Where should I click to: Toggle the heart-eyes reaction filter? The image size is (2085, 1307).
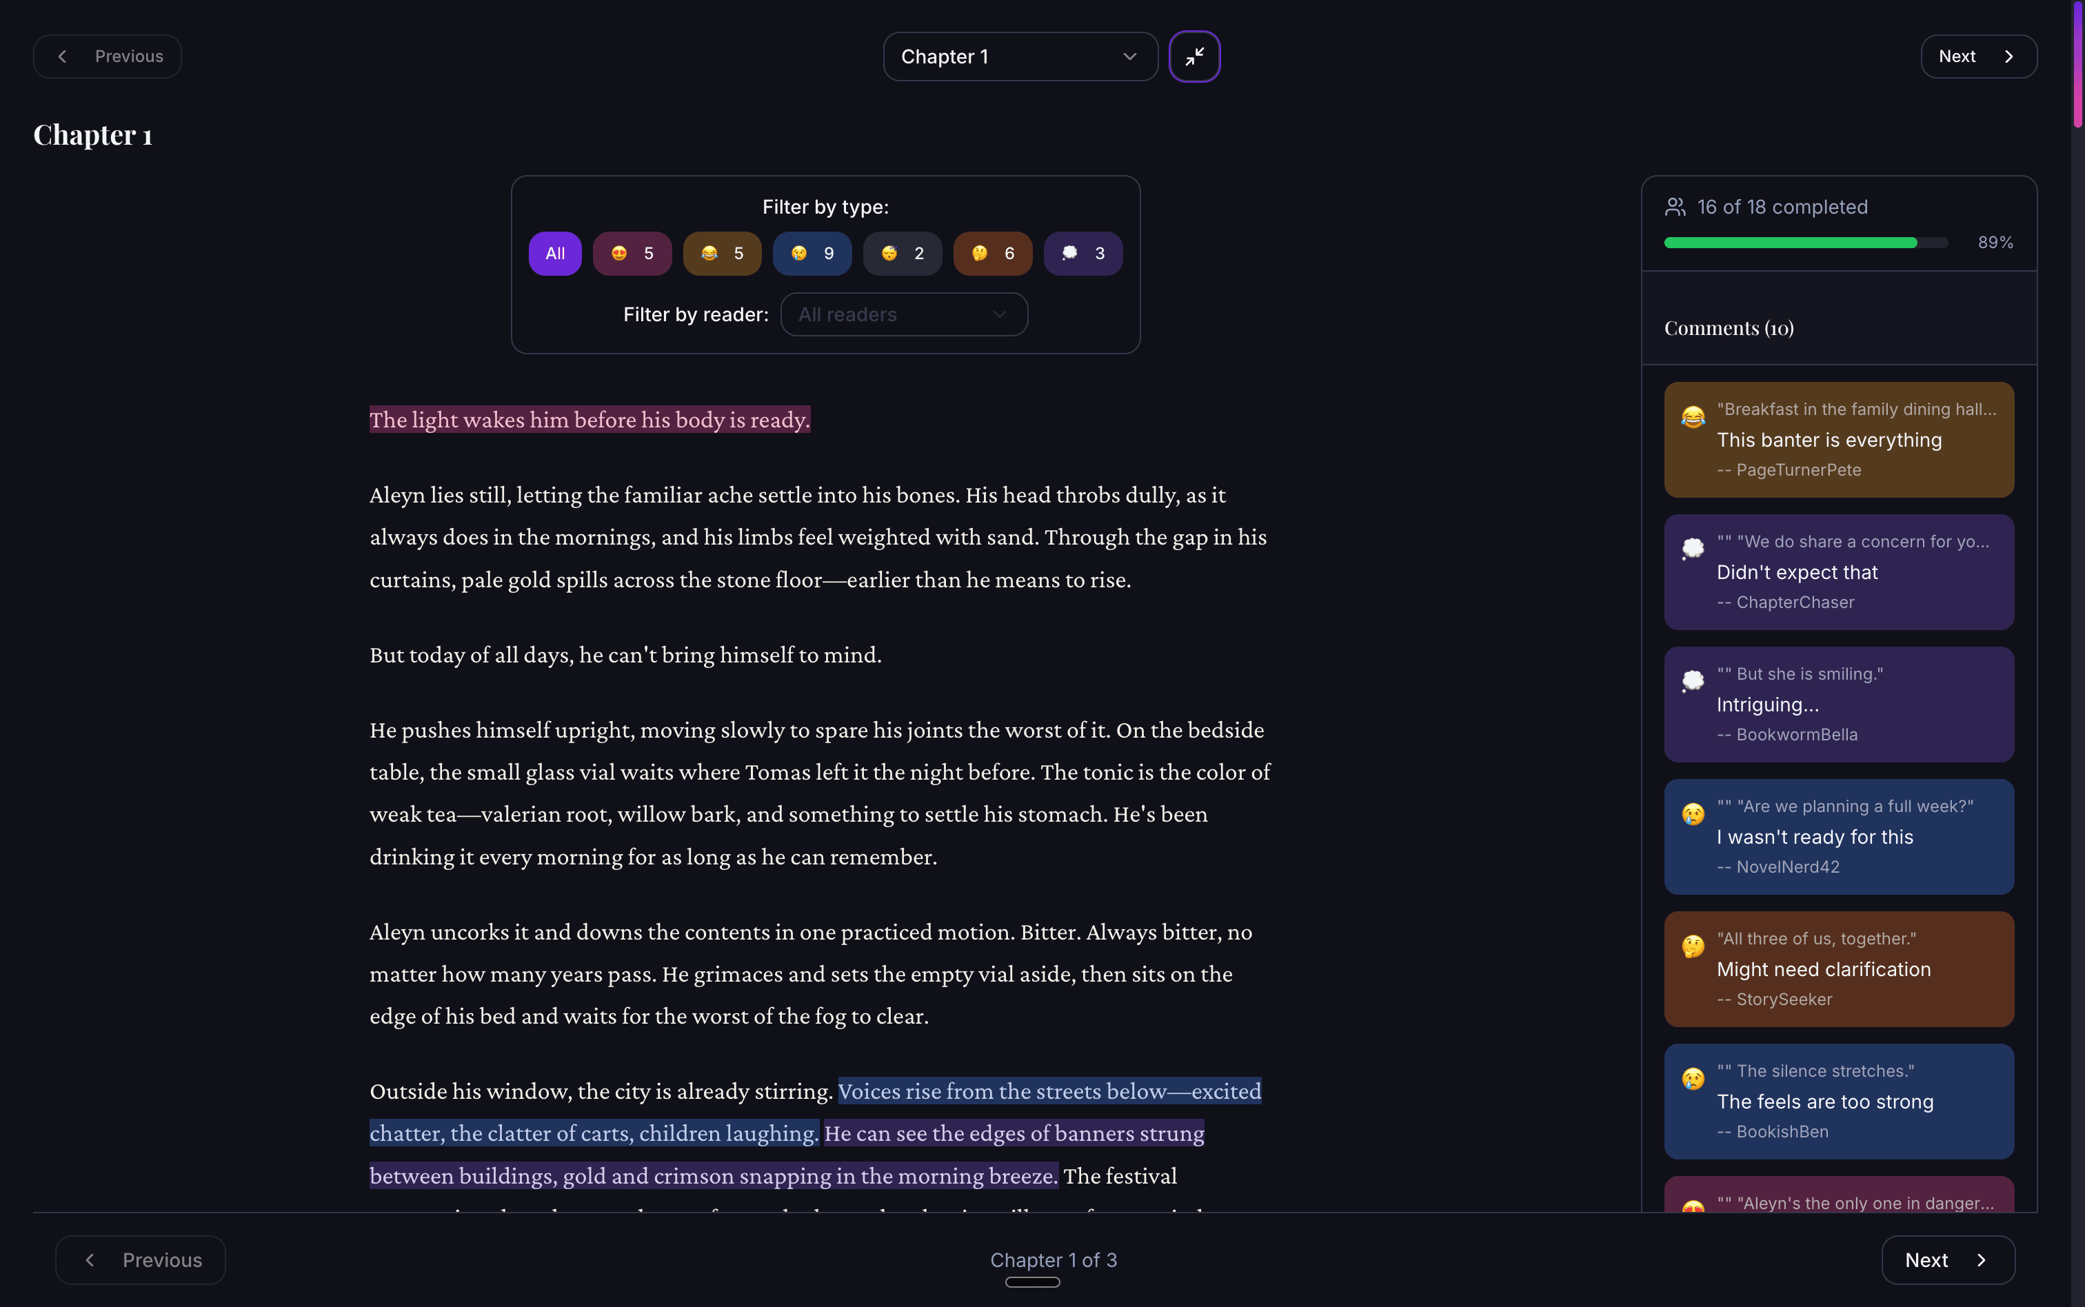(632, 253)
